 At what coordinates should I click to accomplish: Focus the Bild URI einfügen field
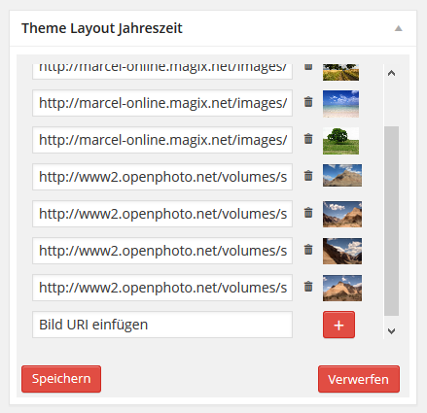pos(162,325)
